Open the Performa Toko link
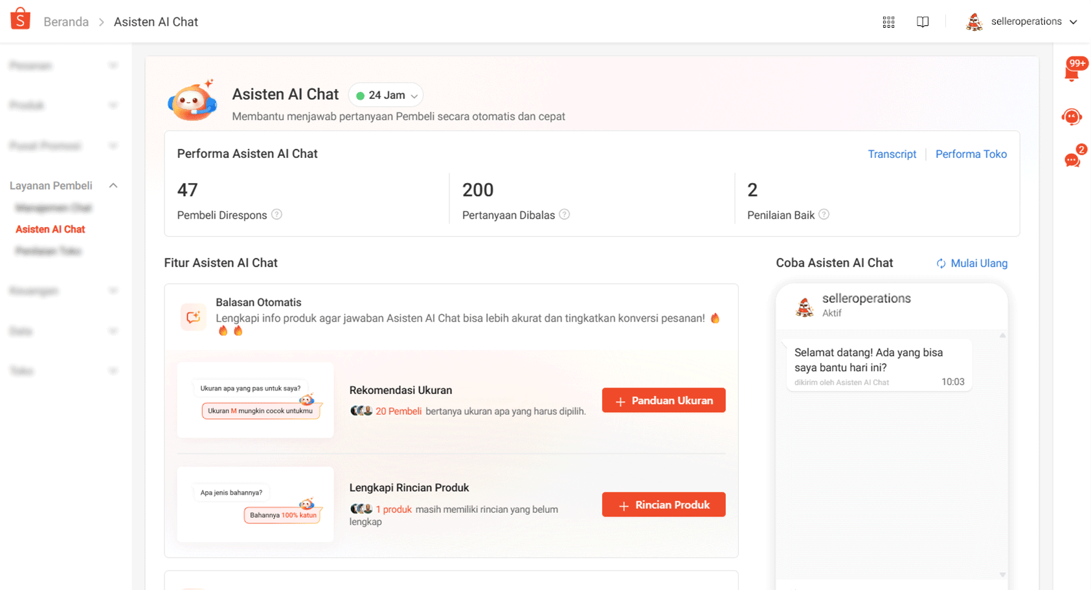The image size is (1091, 590). coord(971,154)
